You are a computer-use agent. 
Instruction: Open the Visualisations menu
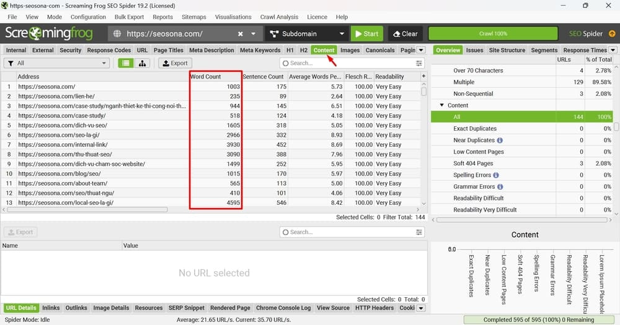tap(233, 17)
